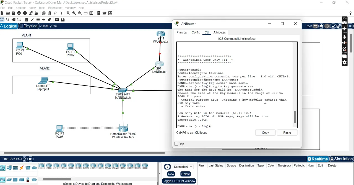Viewport: 354px width, 185px height.
Task: Switch to the Physical tab in LANRouter
Action: tap(182, 32)
